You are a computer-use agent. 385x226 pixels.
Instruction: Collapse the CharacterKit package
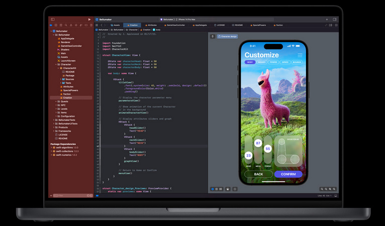[58, 68]
